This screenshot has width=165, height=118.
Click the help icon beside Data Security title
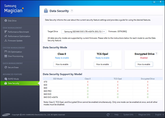(72, 11)
